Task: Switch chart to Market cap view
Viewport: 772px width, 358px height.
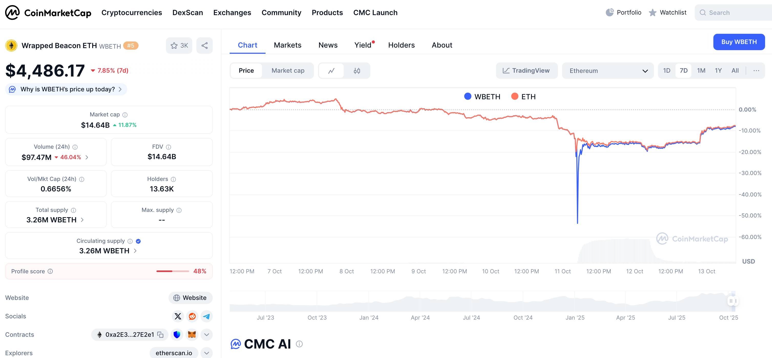Action: click(288, 71)
